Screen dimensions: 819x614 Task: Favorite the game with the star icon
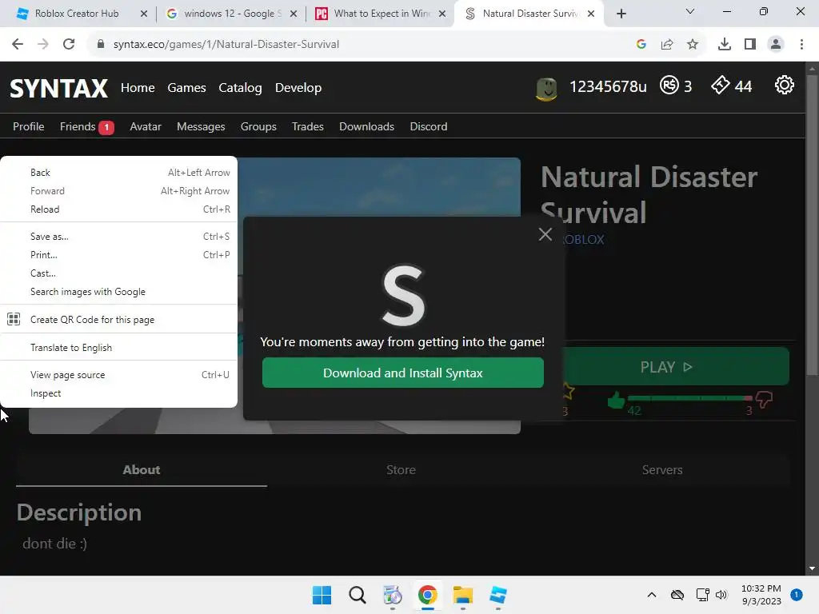[x=568, y=391]
